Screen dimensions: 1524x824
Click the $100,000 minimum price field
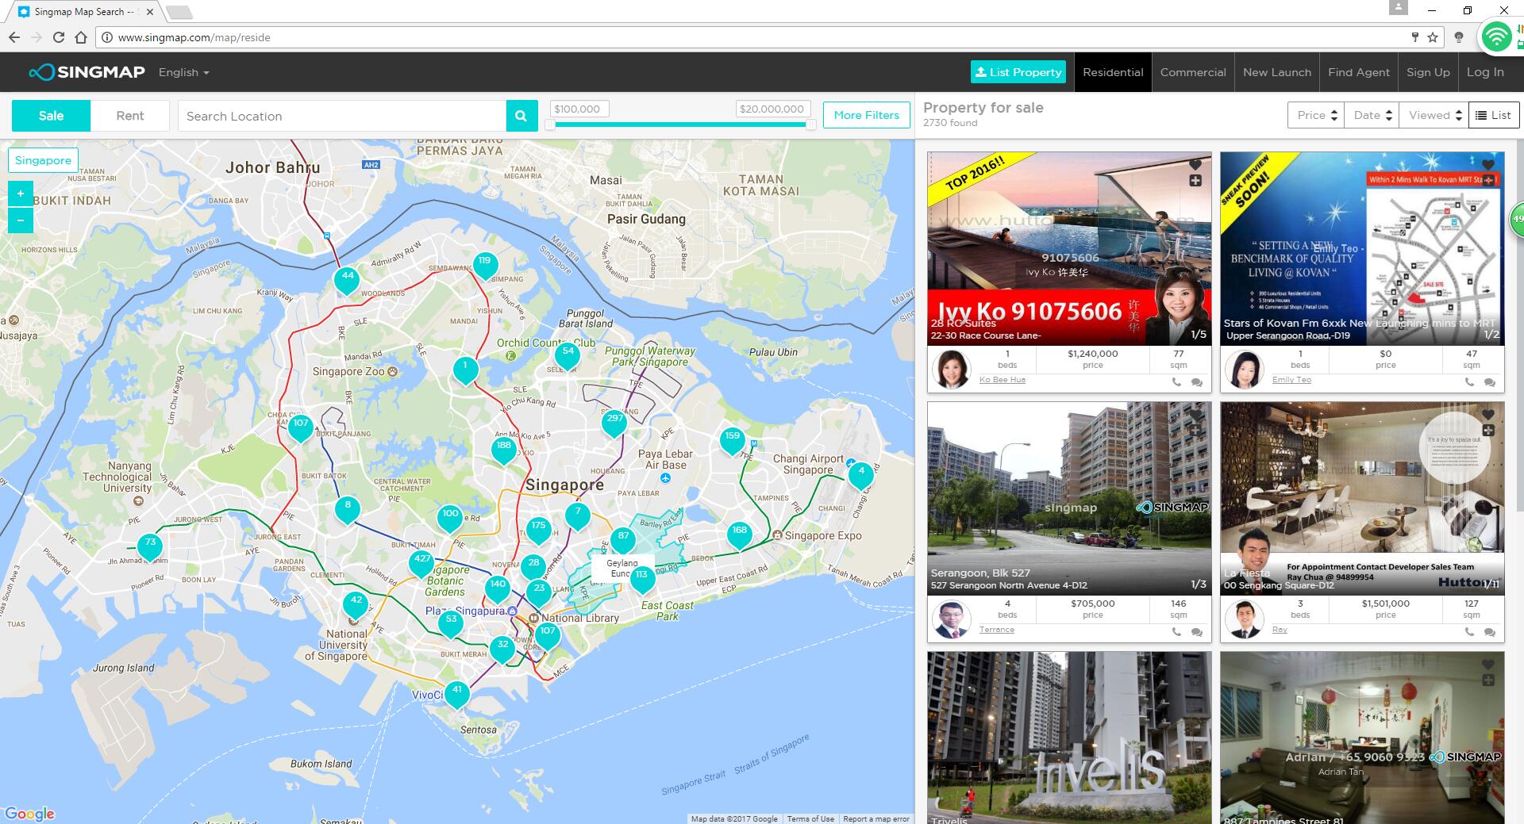(x=579, y=109)
